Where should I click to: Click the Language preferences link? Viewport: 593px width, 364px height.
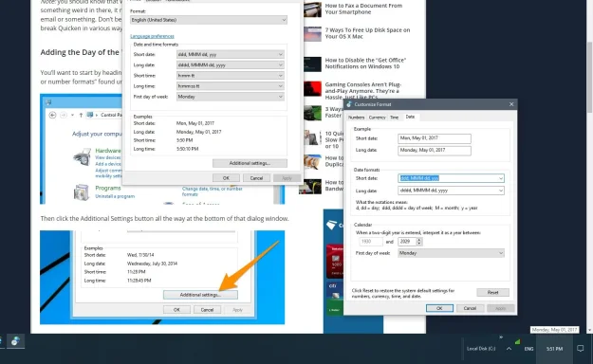152,36
